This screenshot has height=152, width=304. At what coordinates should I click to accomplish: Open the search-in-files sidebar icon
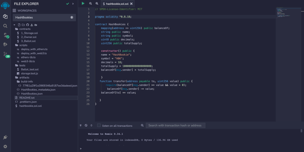5,26
